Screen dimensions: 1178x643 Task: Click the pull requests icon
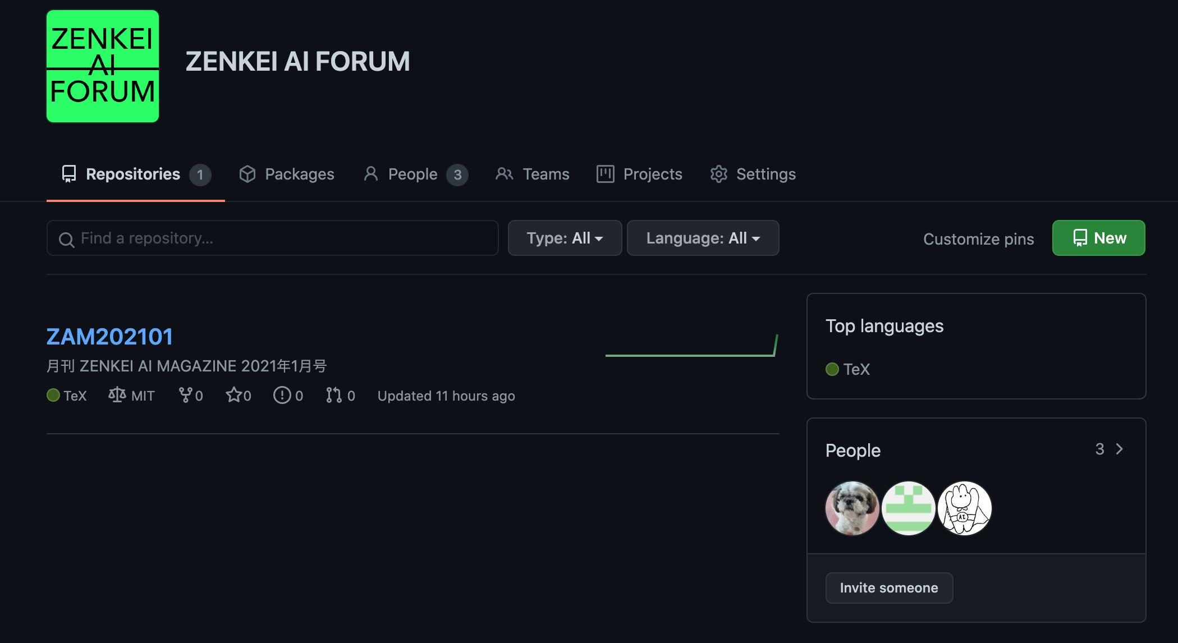coord(334,395)
